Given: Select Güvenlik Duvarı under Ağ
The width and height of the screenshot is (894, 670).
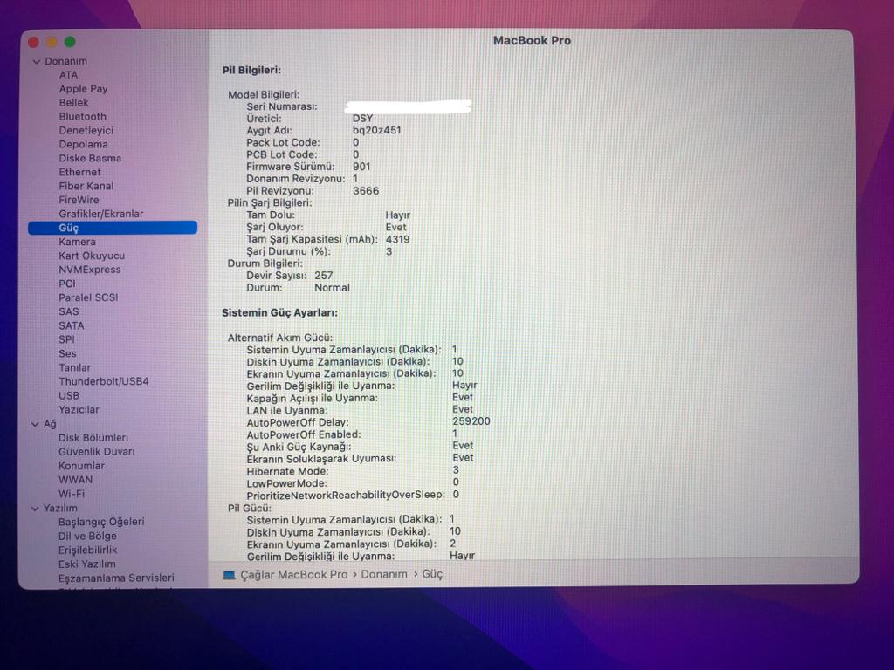Looking at the screenshot, I should (96, 452).
